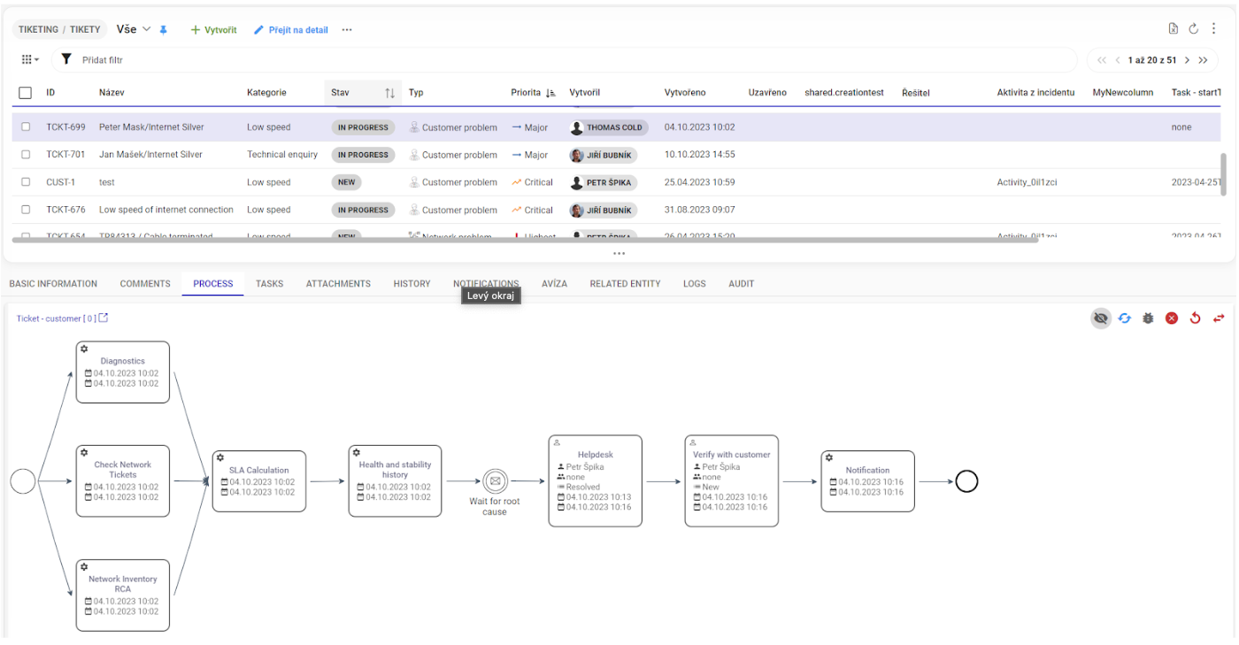This screenshot has height=645, width=1239.
Task: Click the red restart process arrow icon
Action: point(1196,319)
